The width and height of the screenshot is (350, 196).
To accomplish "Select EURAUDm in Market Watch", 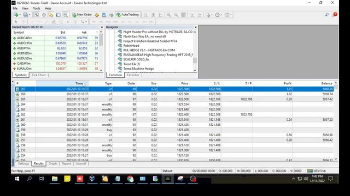I will click(55, 69).
